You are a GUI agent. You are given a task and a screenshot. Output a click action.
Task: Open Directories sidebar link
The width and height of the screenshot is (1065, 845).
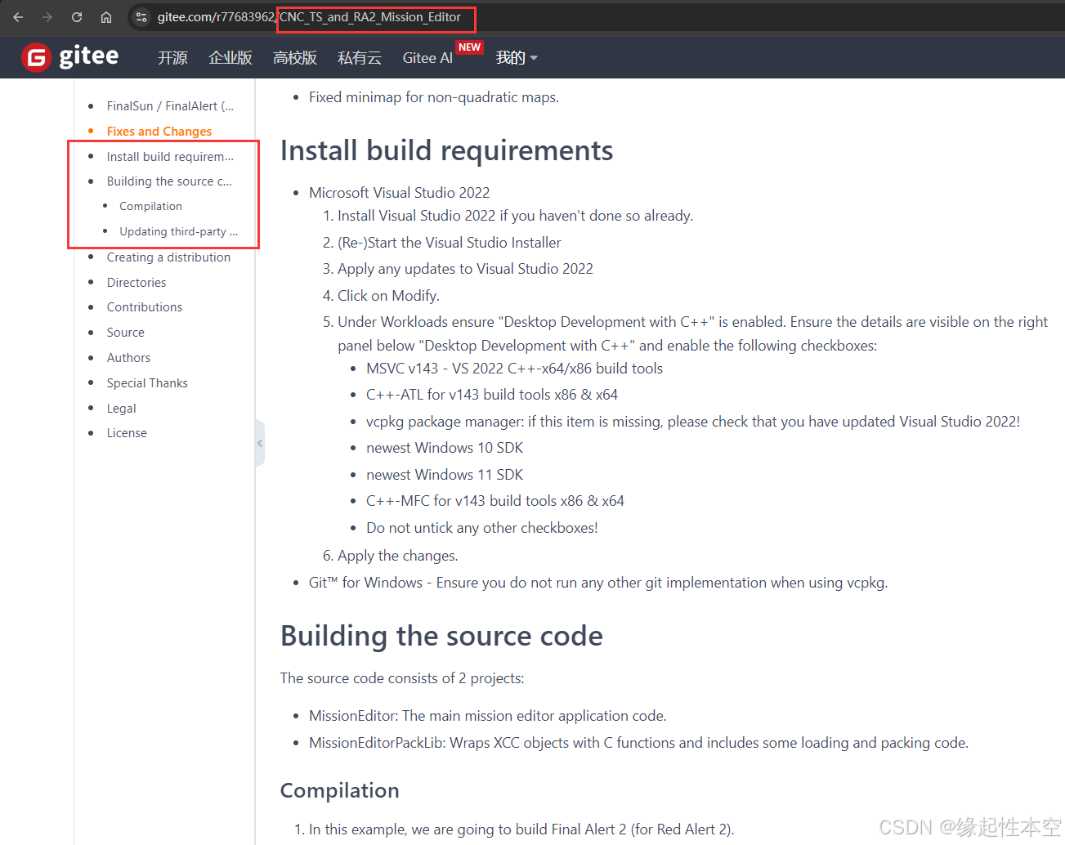[x=136, y=282]
